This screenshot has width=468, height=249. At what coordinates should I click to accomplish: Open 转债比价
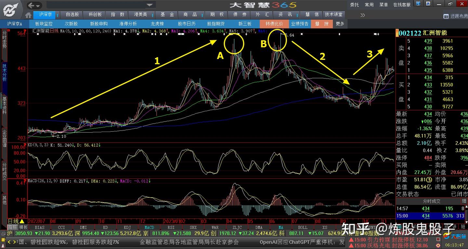click(274, 24)
